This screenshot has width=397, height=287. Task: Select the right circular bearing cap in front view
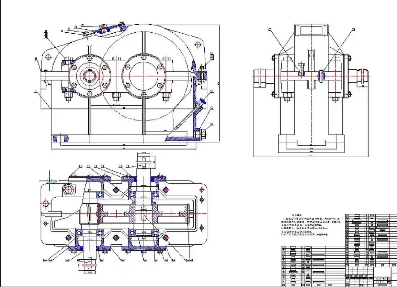coord(143,76)
